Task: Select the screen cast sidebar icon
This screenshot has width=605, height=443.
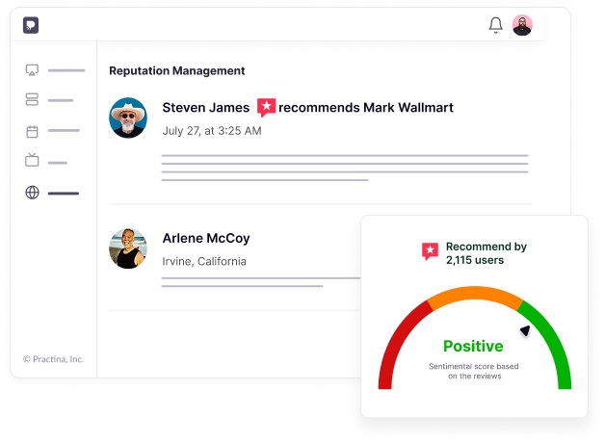Action: click(x=32, y=70)
